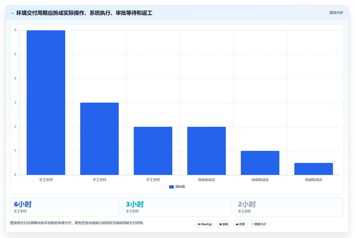Click the 自动化试点 bar reaching value 1

click(260, 163)
